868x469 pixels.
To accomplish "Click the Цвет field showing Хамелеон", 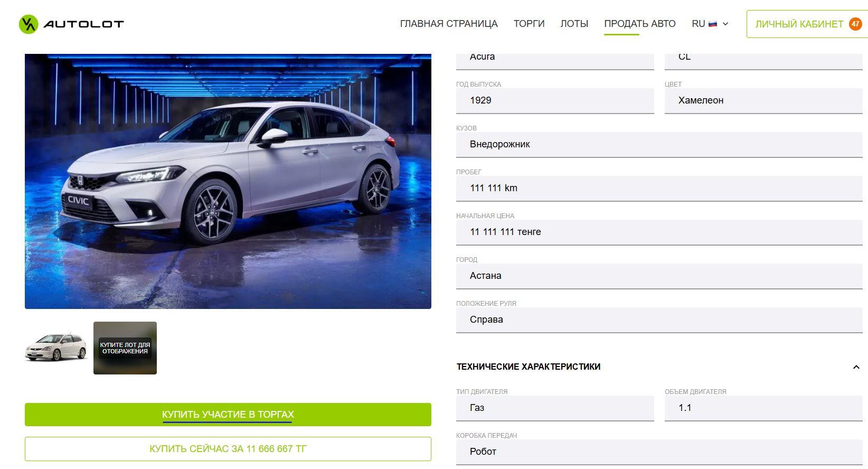I will click(763, 101).
